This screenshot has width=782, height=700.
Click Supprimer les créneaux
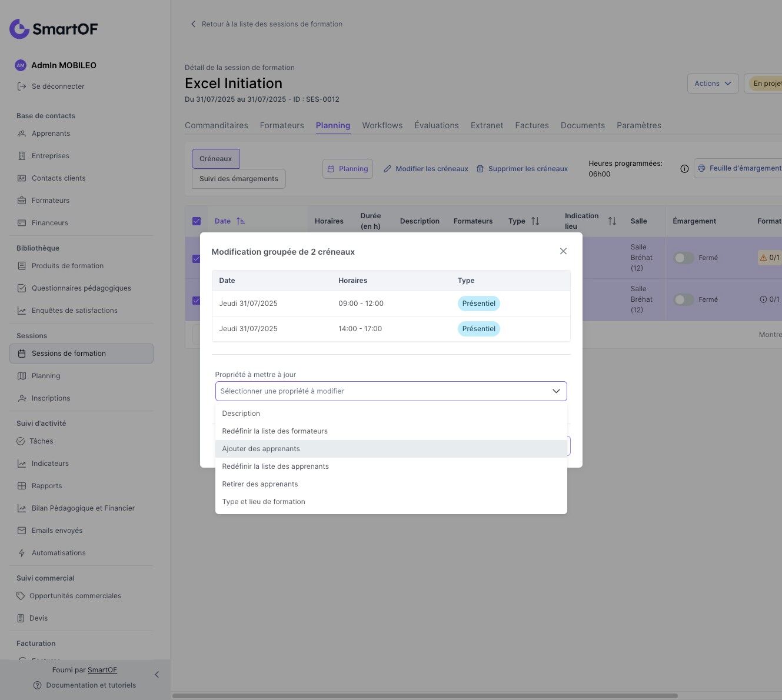point(522,169)
